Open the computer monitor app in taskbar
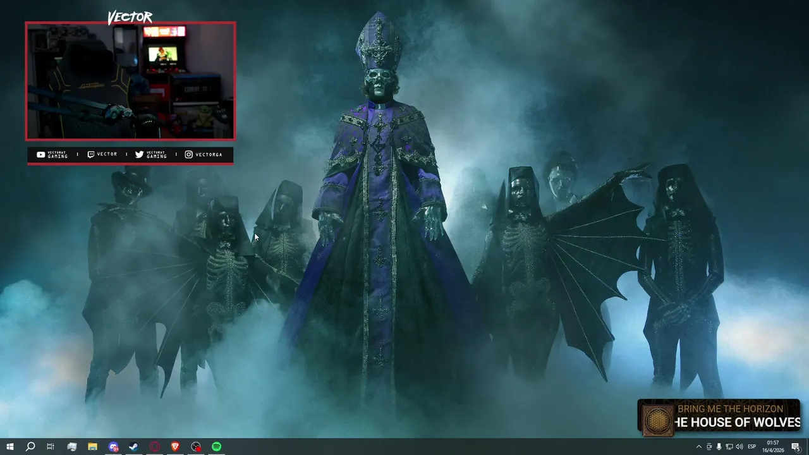809x455 pixels. pos(71,447)
